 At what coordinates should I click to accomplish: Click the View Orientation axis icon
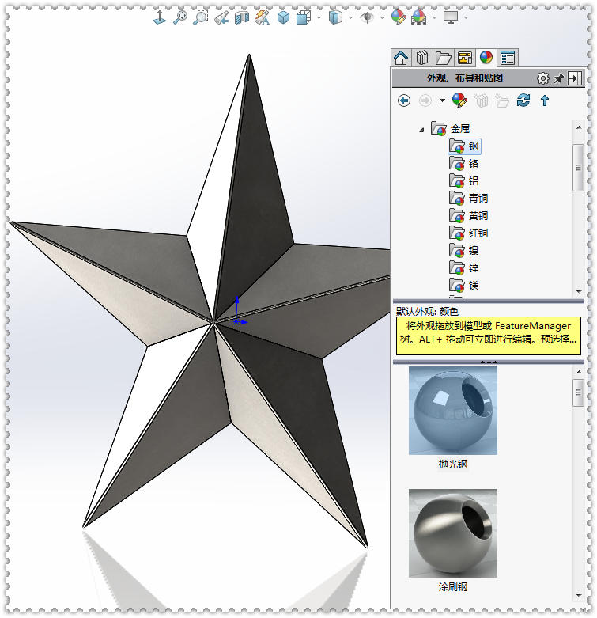[160, 17]
